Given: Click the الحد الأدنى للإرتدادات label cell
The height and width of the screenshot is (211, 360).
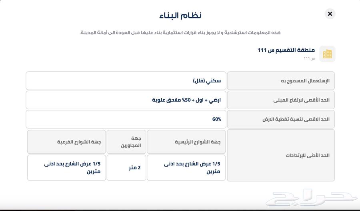Looking at the screenshot, I should 281,155.
